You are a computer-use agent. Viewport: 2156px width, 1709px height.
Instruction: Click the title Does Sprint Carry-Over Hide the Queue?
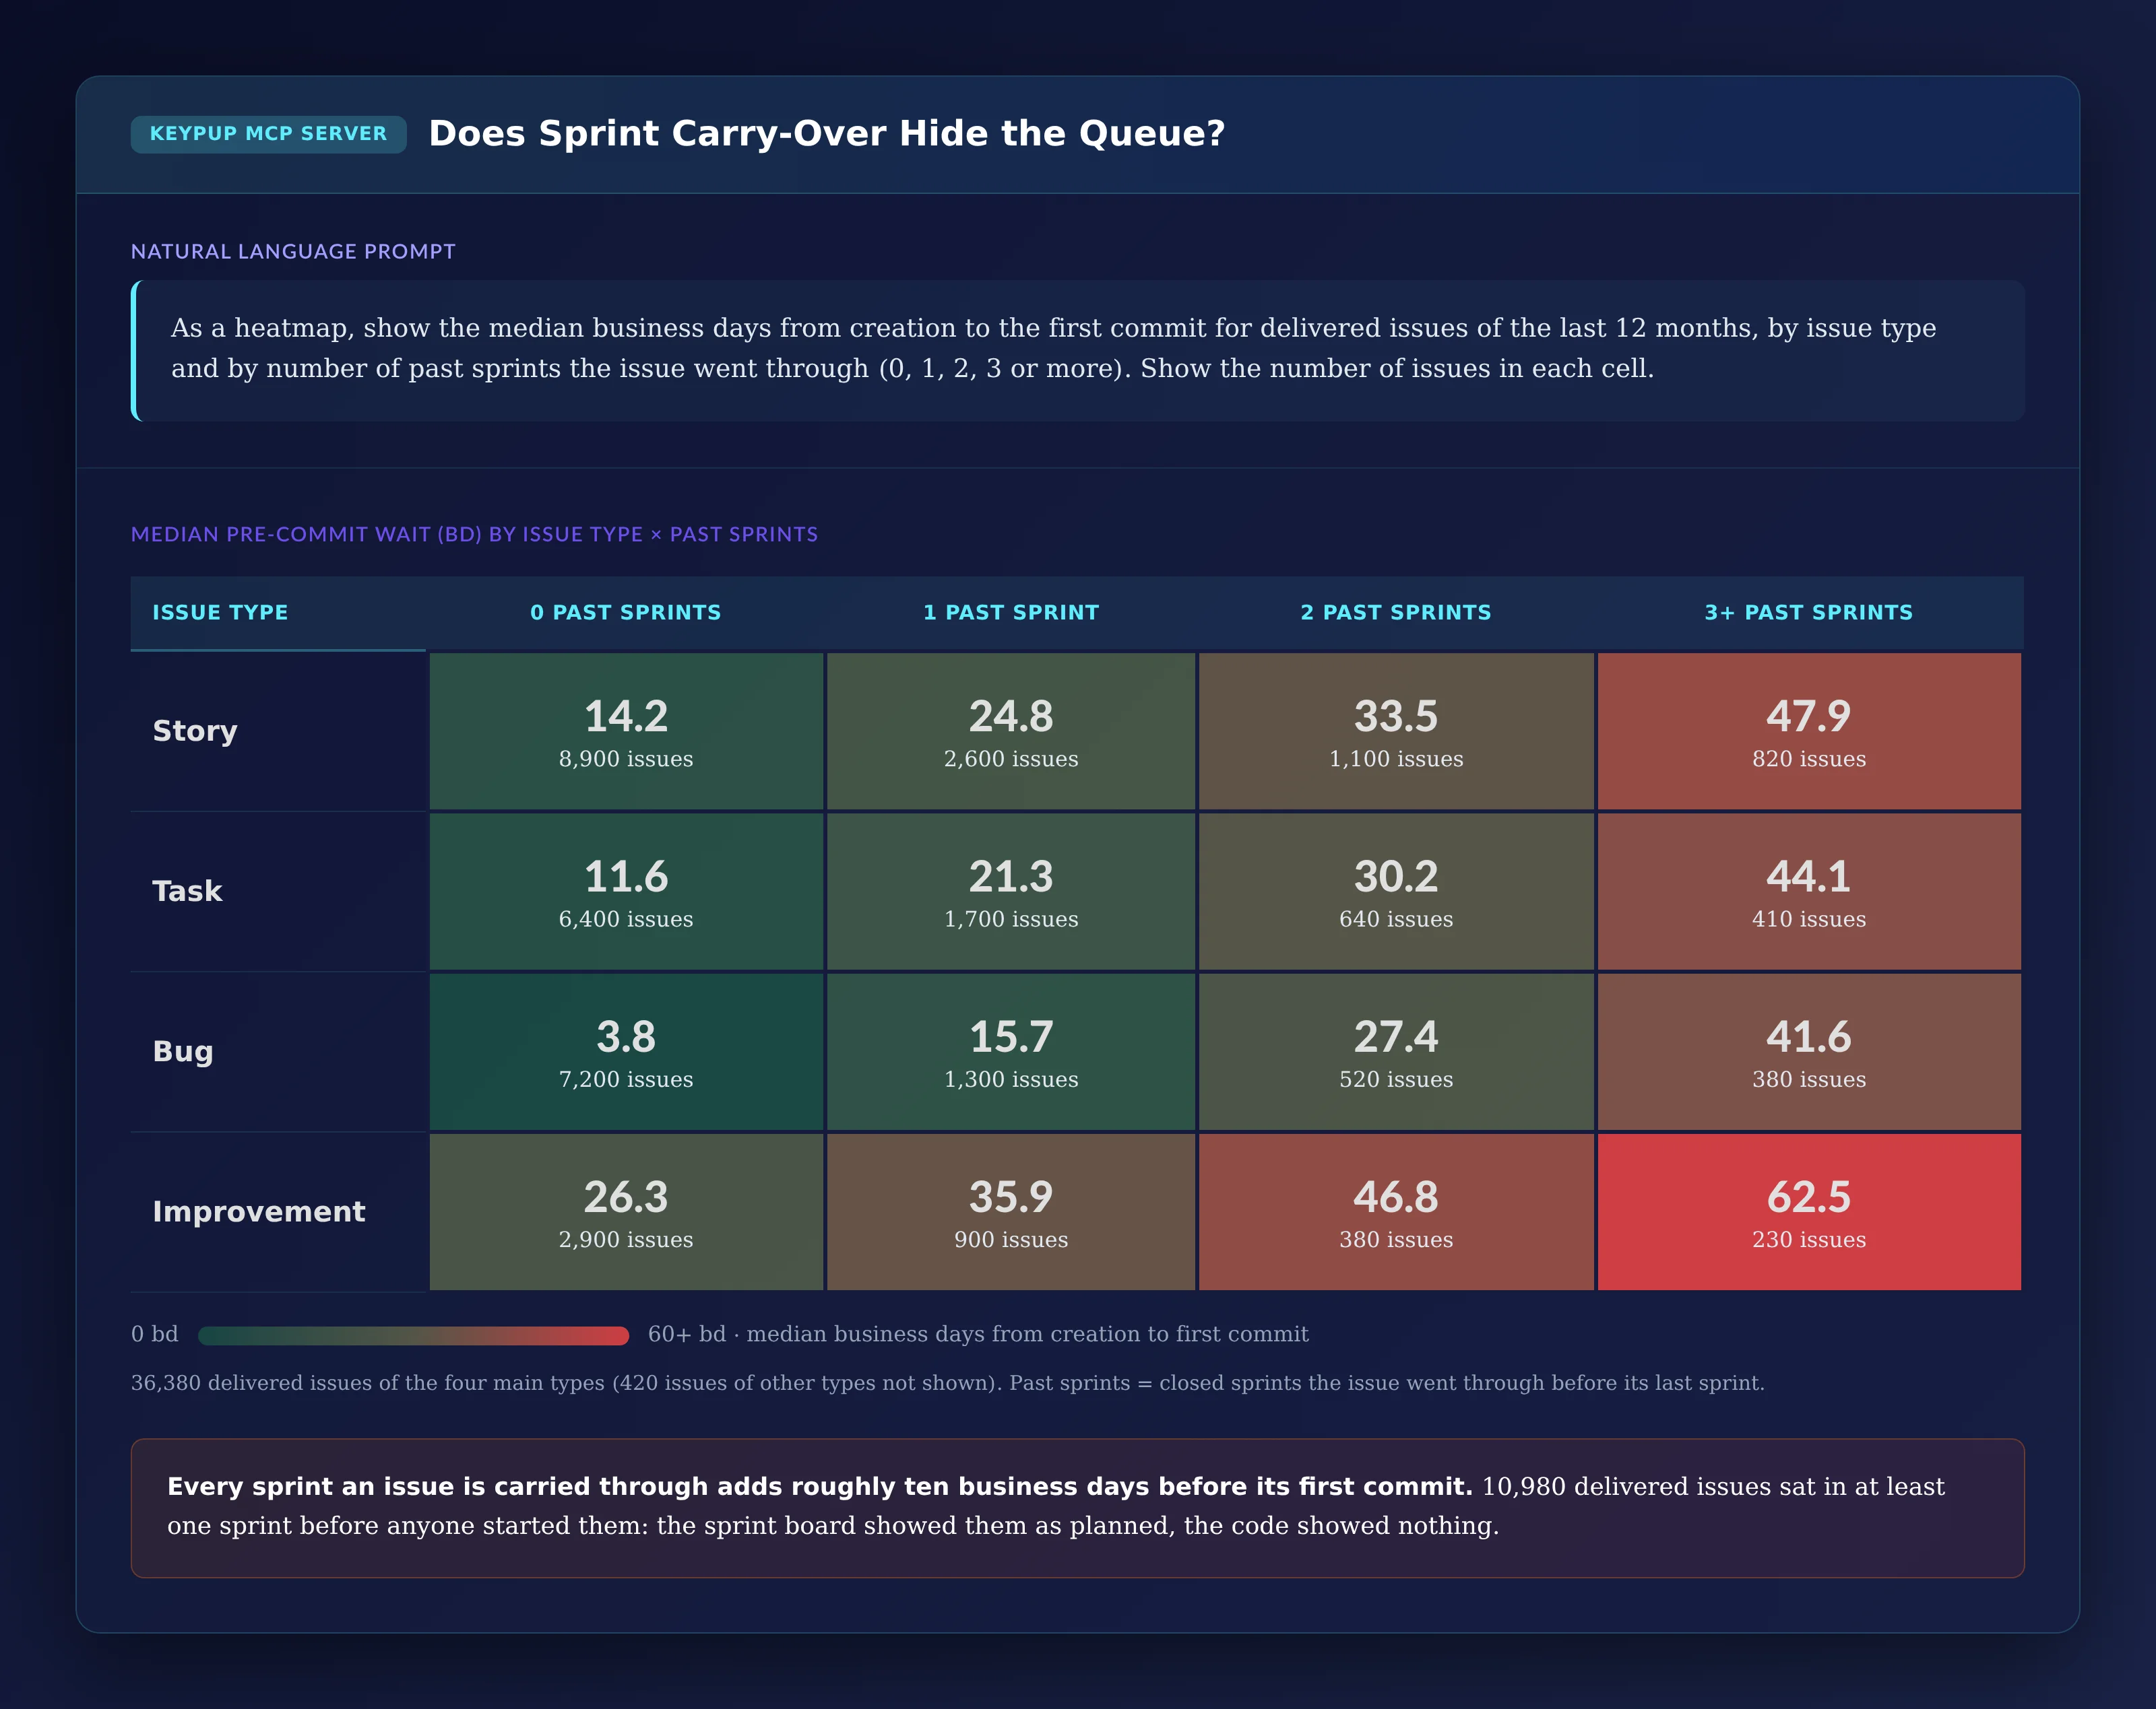(827, 134)
